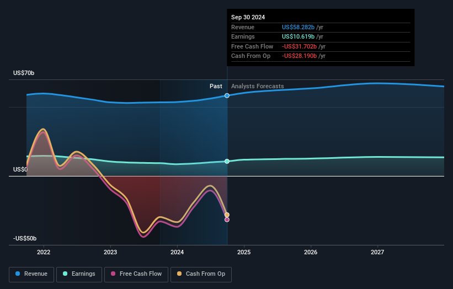Screen dimensions: 453x289
Task: Select the Free Cash Flow endpoint marker
Action: coord(227,220)
